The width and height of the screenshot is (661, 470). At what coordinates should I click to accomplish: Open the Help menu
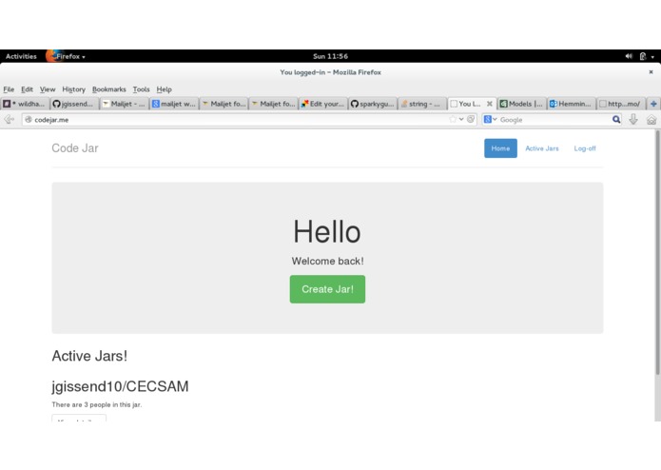click(x=164, y=89)
